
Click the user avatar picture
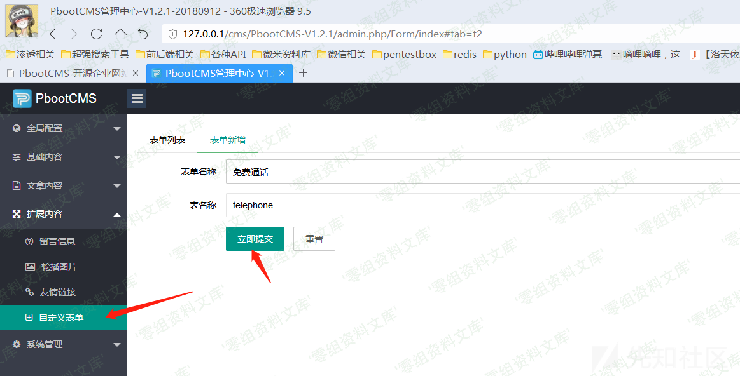(22, 21)
